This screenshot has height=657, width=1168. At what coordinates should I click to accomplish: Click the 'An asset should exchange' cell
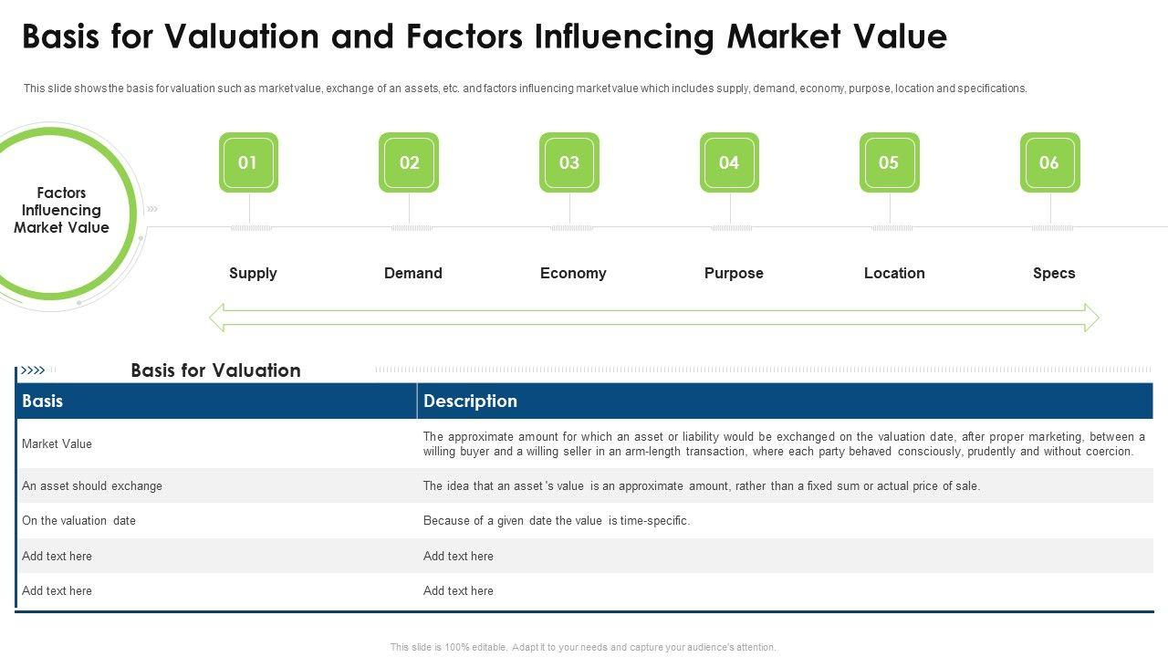click(92, 486)
